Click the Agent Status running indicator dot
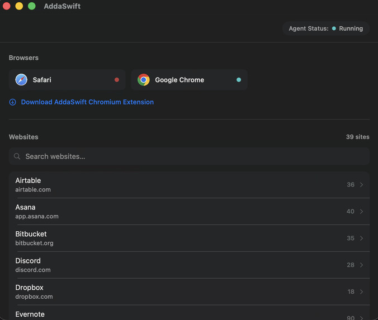The width and height of the screenshot is (378, 320). [334, 28]
